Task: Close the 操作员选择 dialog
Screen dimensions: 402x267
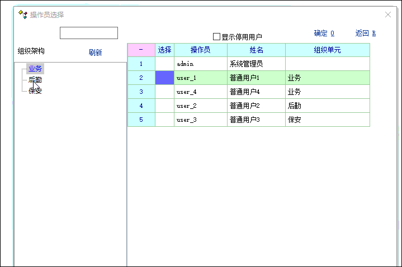Action: (388, 15)
